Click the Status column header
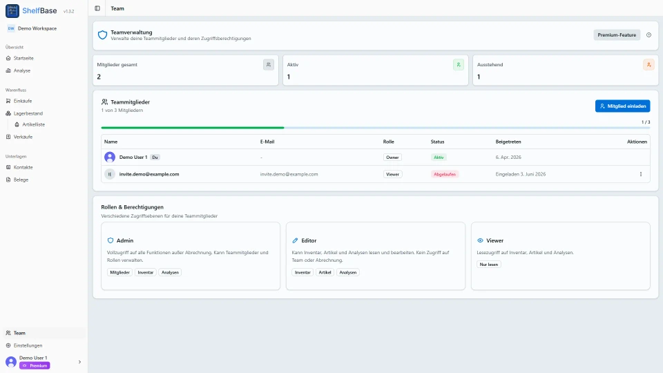Image resolution: width=663 pixels, height=373 pixels. [x=437, y=142]
